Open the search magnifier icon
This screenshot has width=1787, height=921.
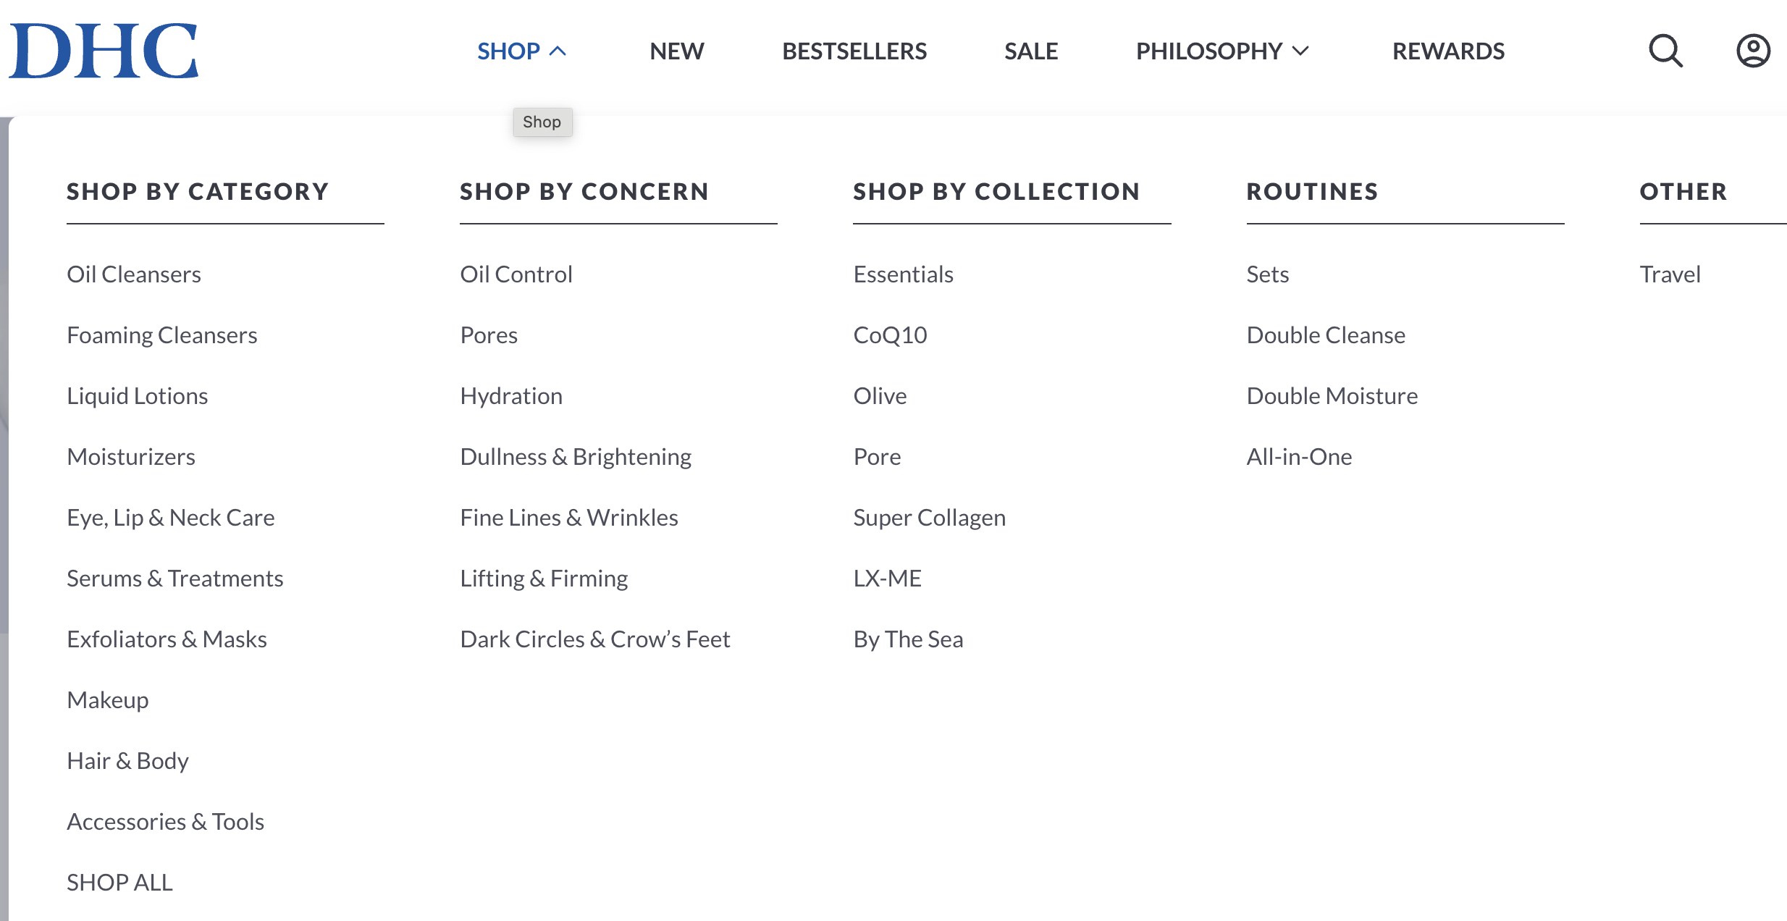[x=1665, y=51]
